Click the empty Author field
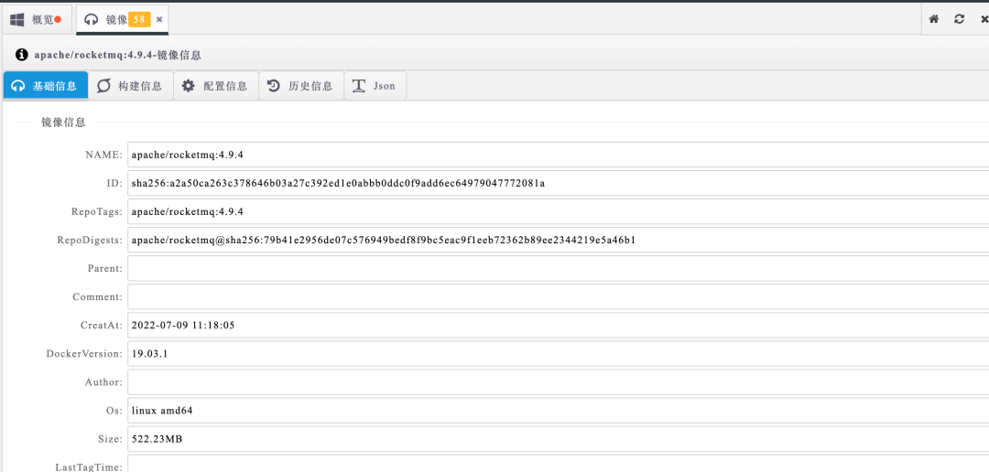Screen dimensions: 989x472 [x=559, y=381]
